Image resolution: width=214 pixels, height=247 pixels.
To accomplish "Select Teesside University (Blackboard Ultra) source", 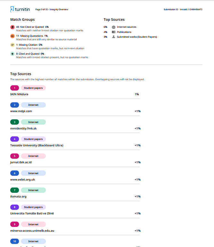I will [37, 145].
